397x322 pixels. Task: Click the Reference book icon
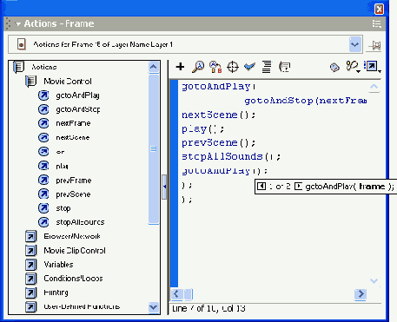pyautogui.click(x=334, y=68)
